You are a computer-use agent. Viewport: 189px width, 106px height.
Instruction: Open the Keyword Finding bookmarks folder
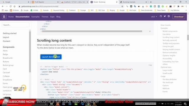point(57,10)
